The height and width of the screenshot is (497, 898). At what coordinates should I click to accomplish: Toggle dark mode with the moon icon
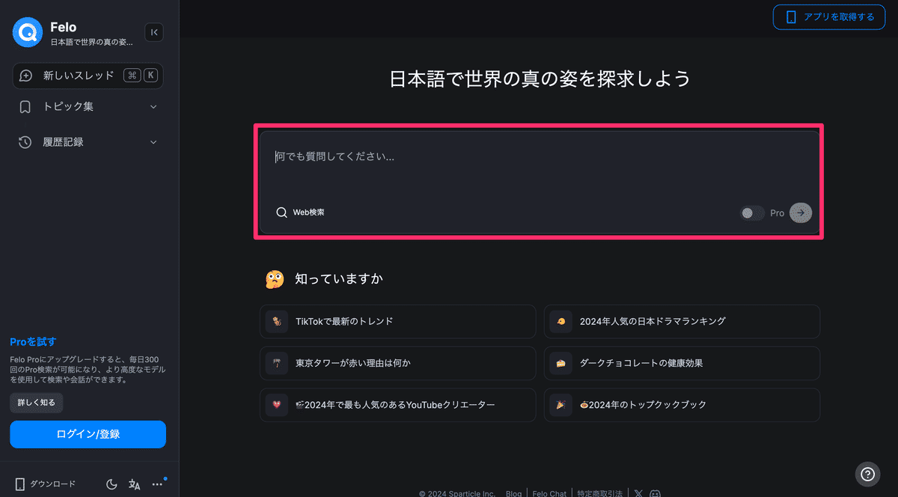tap(112, 484)
